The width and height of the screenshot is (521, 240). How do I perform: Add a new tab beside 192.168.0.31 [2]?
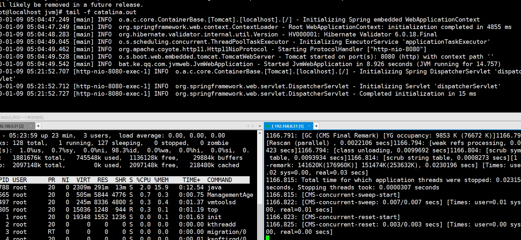click(x=38, y=126)
